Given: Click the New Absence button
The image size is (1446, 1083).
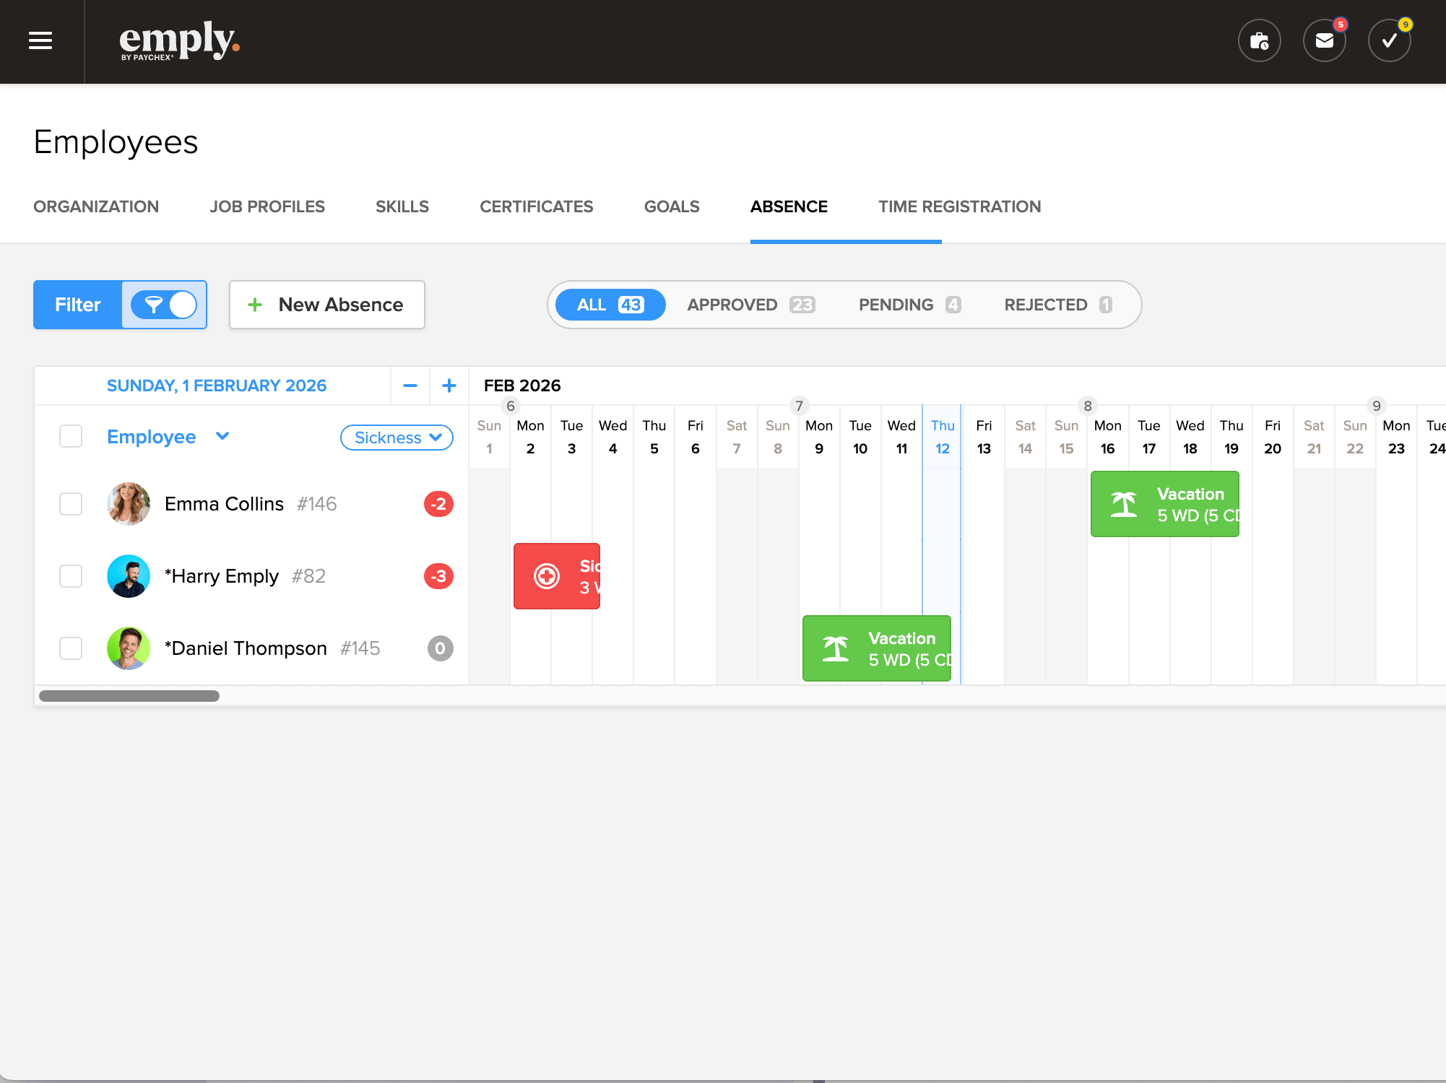Looking at the screenshot, I should point(327,305).
